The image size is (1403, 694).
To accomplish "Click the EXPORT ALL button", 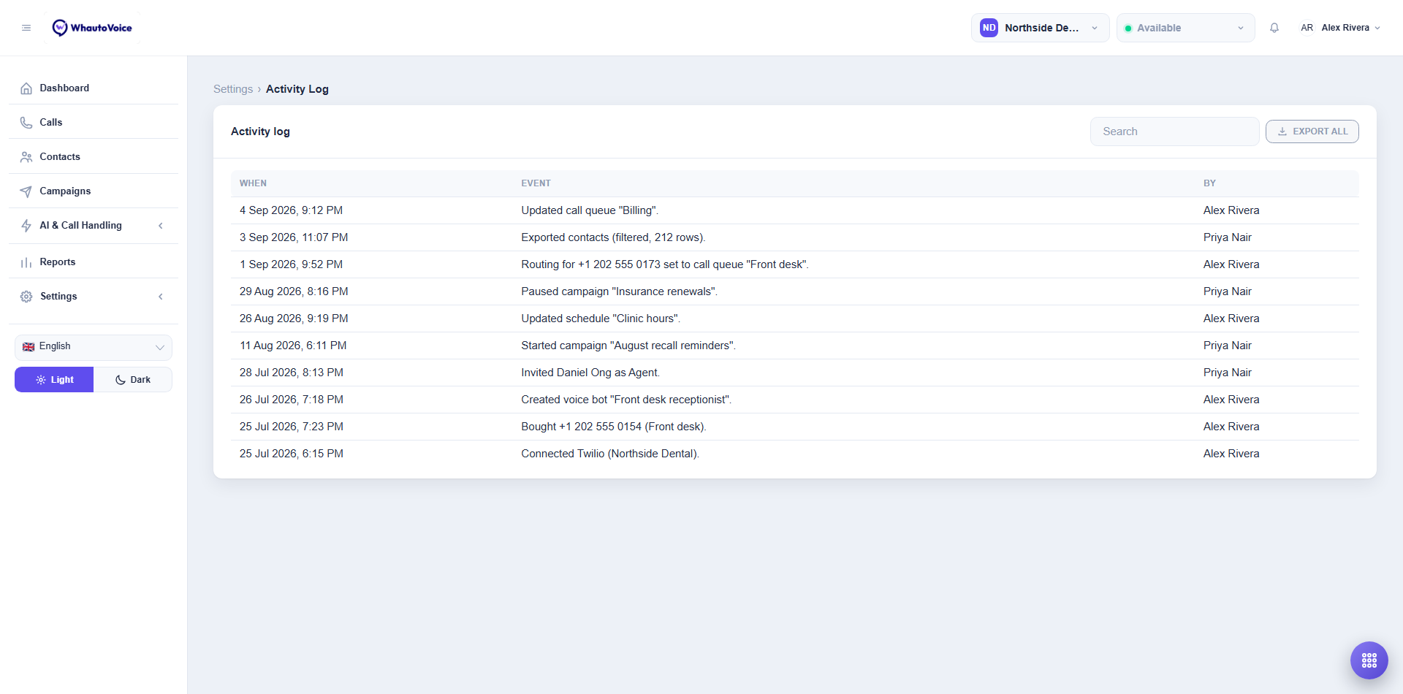I will [x=1312, y=131].
